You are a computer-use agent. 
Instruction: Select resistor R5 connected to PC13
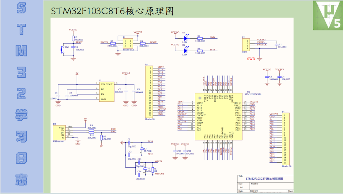pyautogui.click(x=199, y=51)
